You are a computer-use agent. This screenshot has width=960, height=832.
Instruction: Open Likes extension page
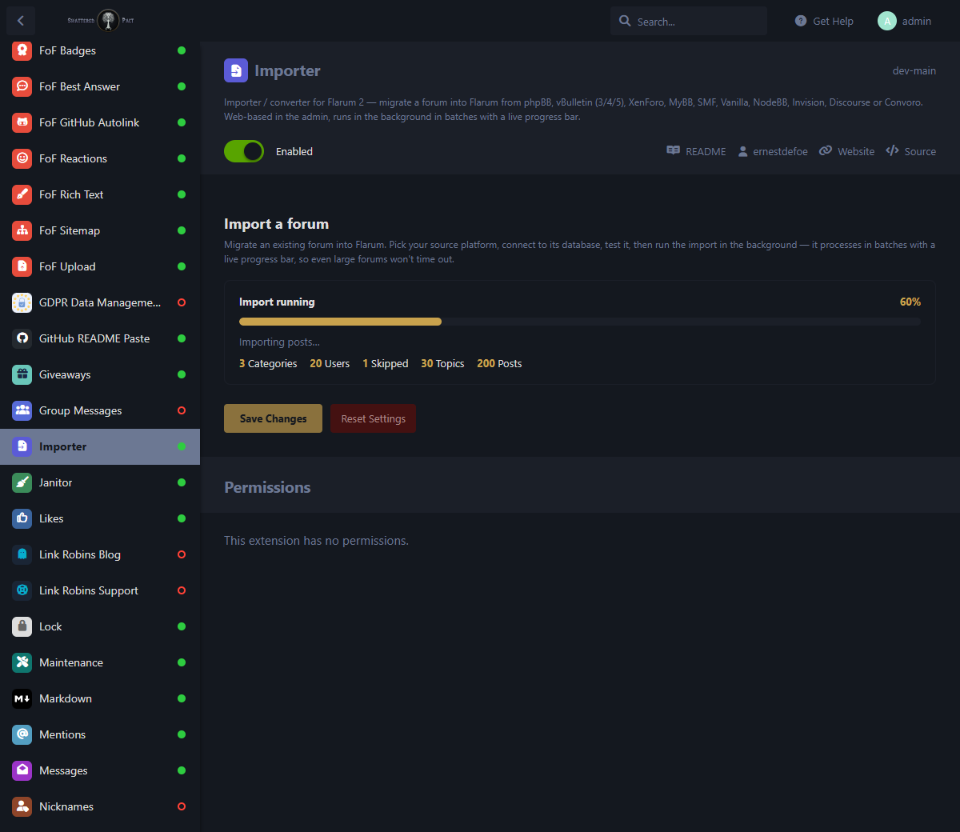click(100, 518)
